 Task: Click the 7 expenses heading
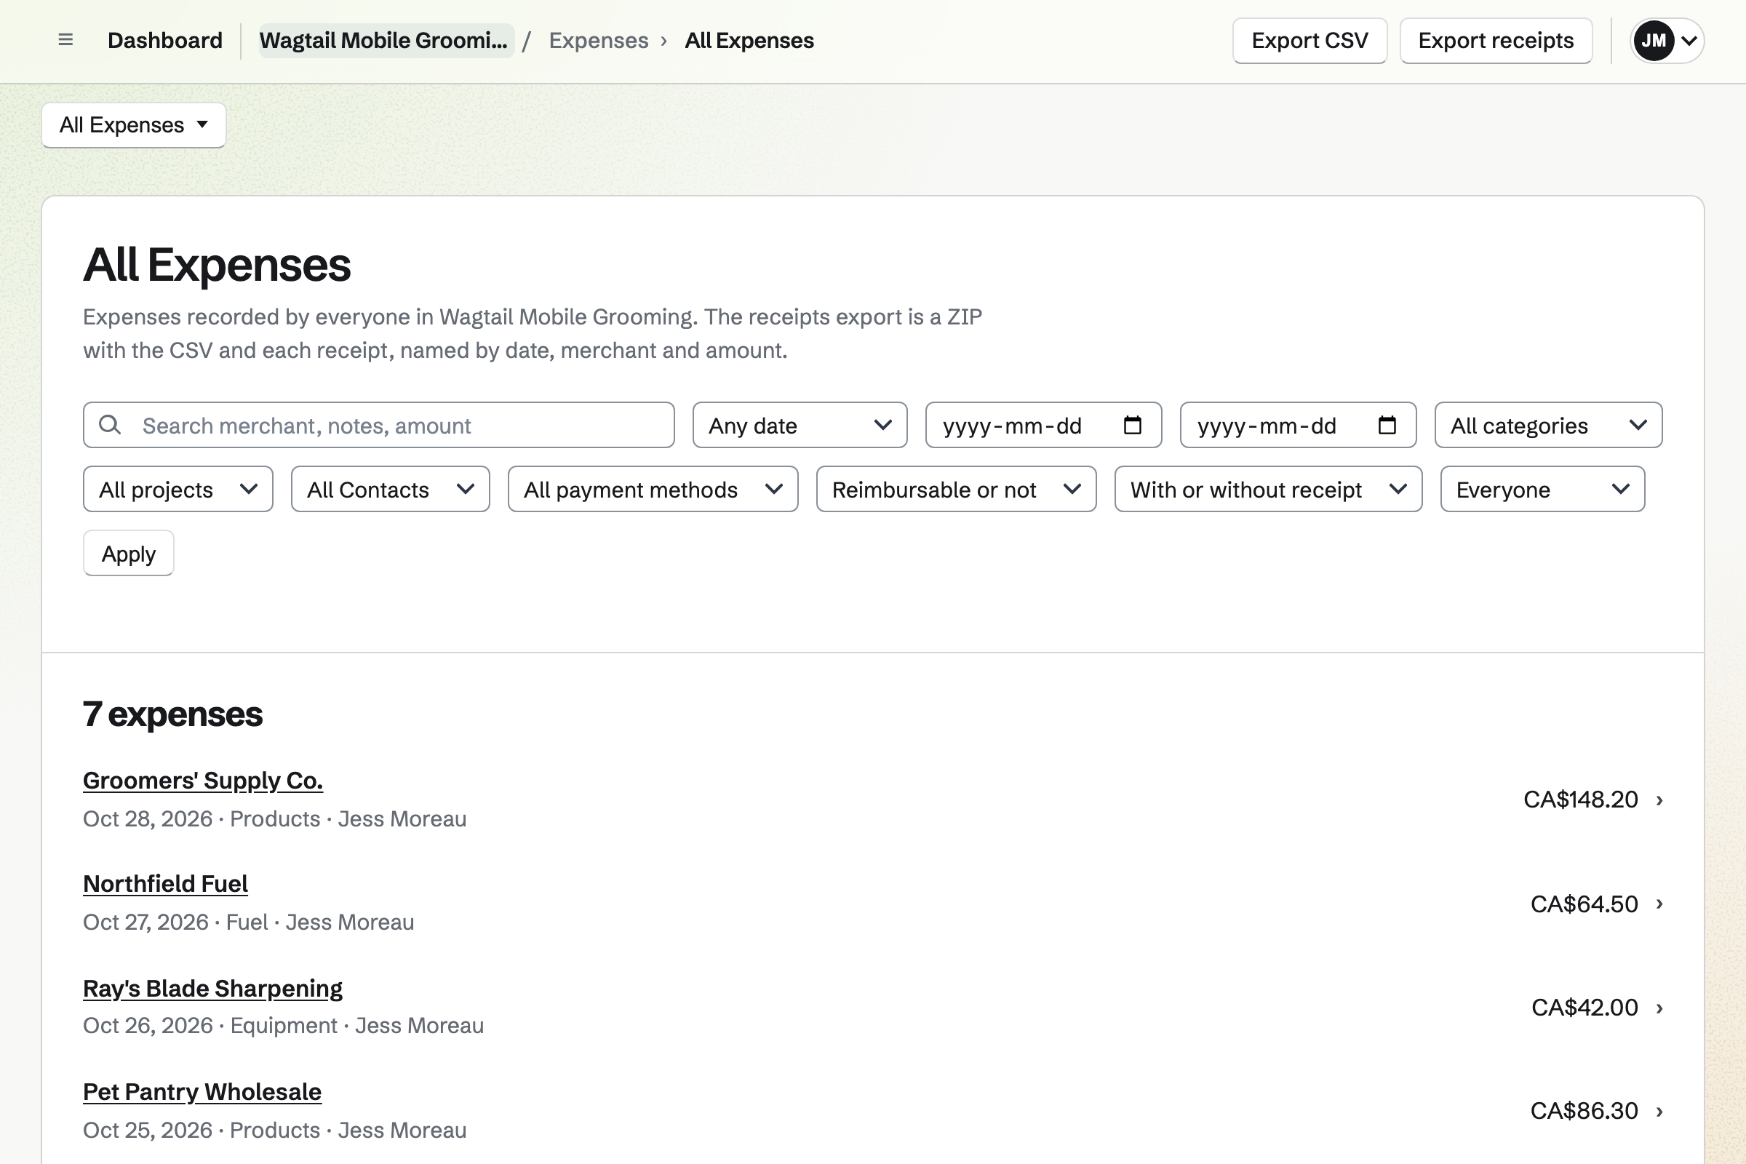(172, 714)
